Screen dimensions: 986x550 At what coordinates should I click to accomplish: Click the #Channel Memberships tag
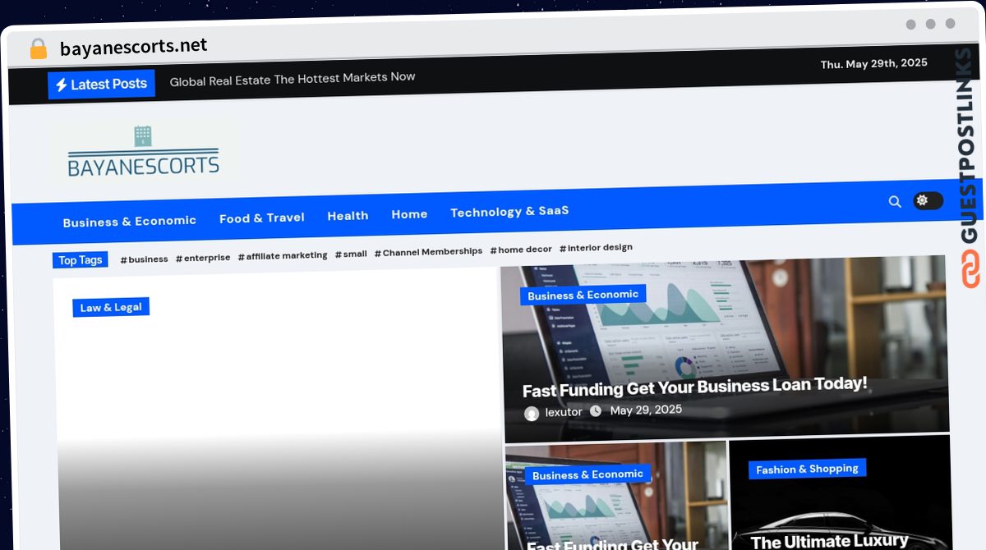[428, 252]
